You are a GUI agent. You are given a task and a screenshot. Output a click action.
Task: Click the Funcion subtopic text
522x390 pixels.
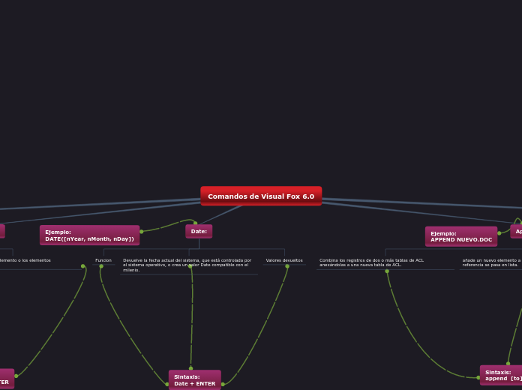[103, 260]
